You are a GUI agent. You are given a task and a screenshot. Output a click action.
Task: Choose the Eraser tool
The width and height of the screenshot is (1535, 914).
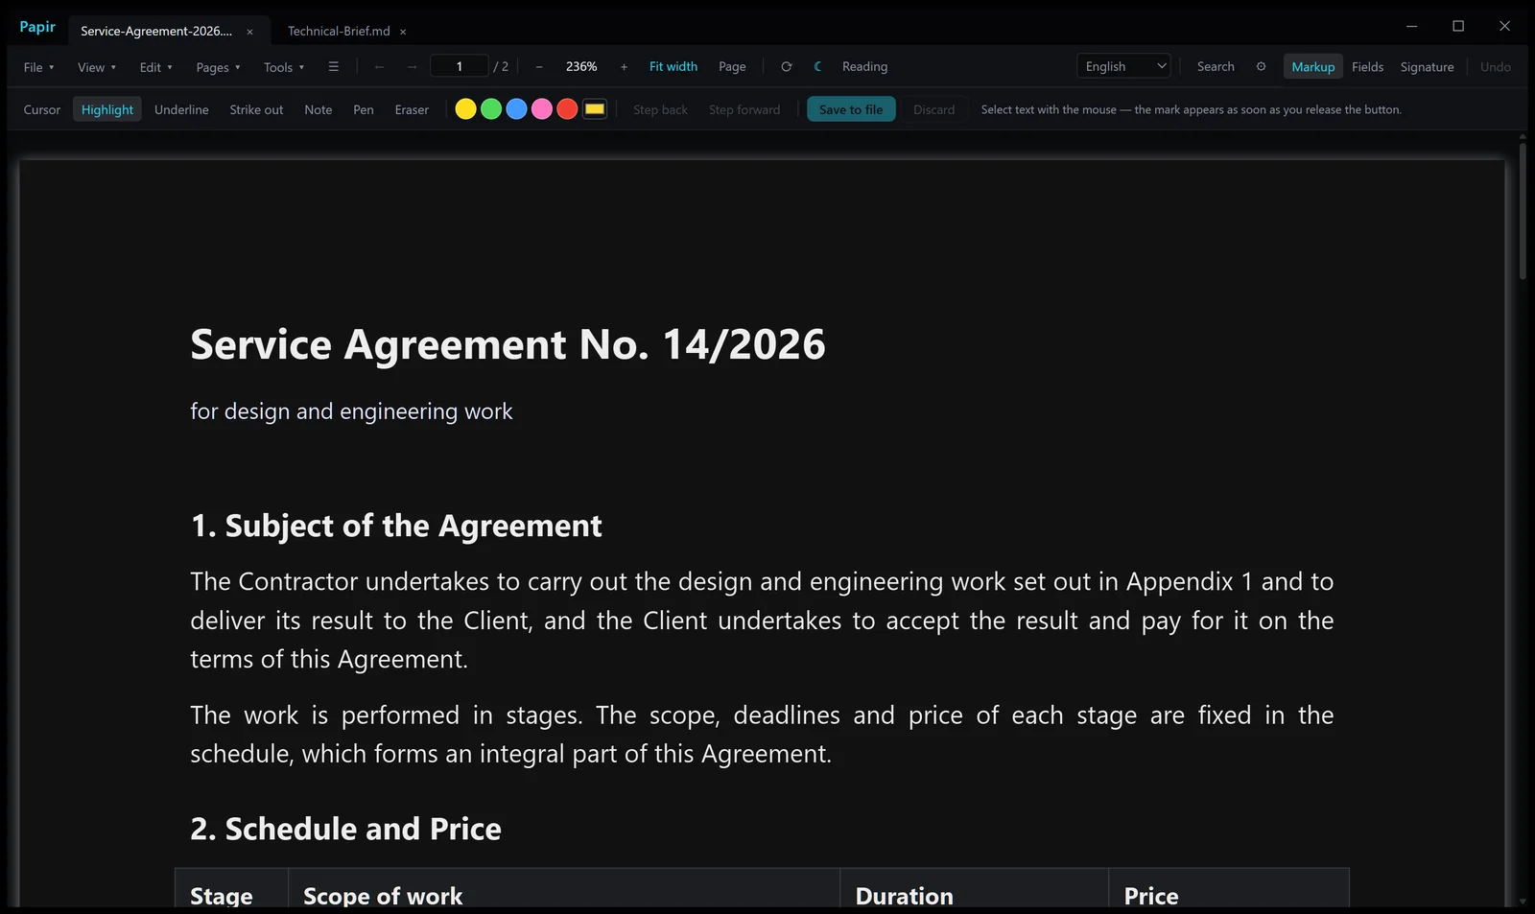[x=412, y=110]
